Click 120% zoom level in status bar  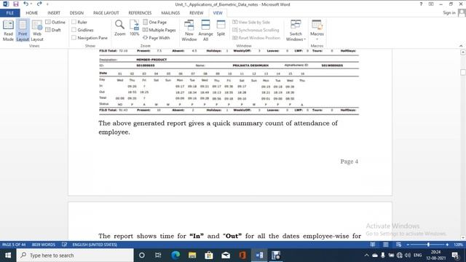458,245
